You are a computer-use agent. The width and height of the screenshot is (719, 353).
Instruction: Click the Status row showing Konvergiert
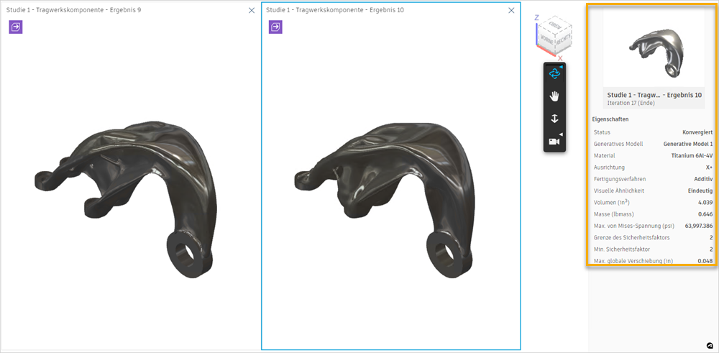tap(653, 132)
